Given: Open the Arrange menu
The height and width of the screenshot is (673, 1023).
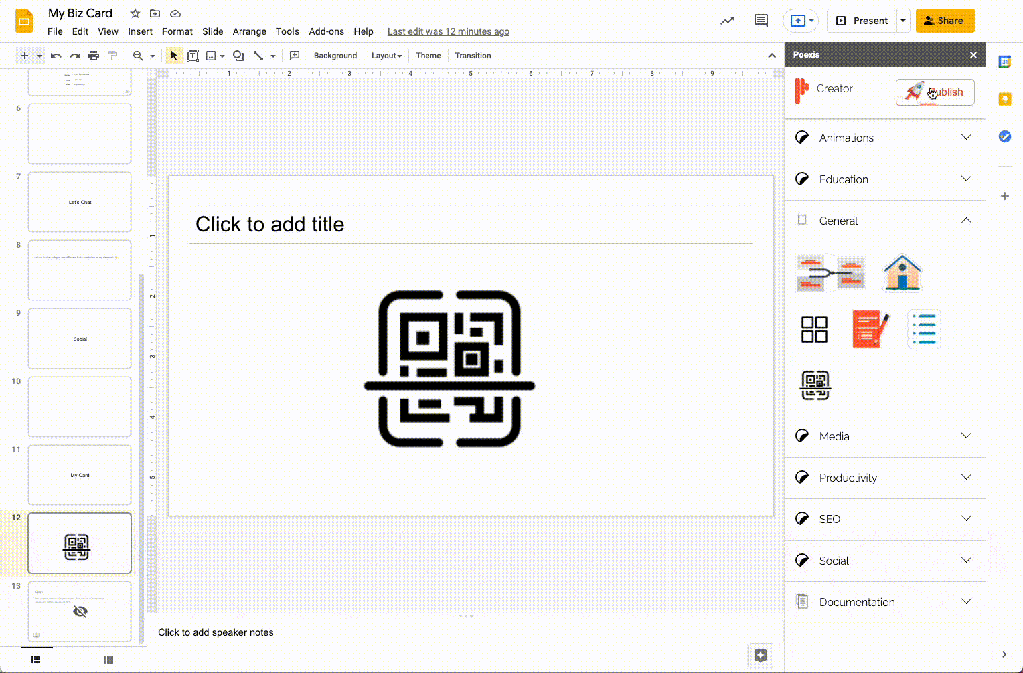Looking at the screenshot, I should 250,31.
